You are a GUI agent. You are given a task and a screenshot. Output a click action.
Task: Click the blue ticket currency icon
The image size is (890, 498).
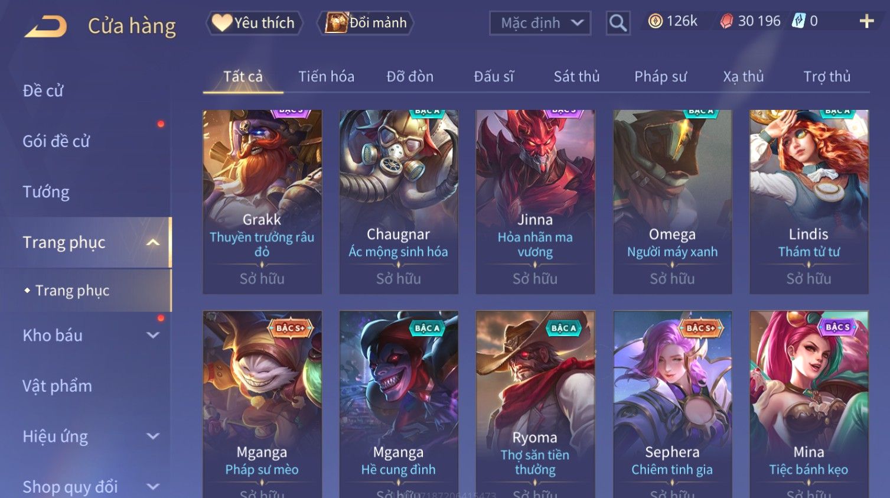click(798, 21)
